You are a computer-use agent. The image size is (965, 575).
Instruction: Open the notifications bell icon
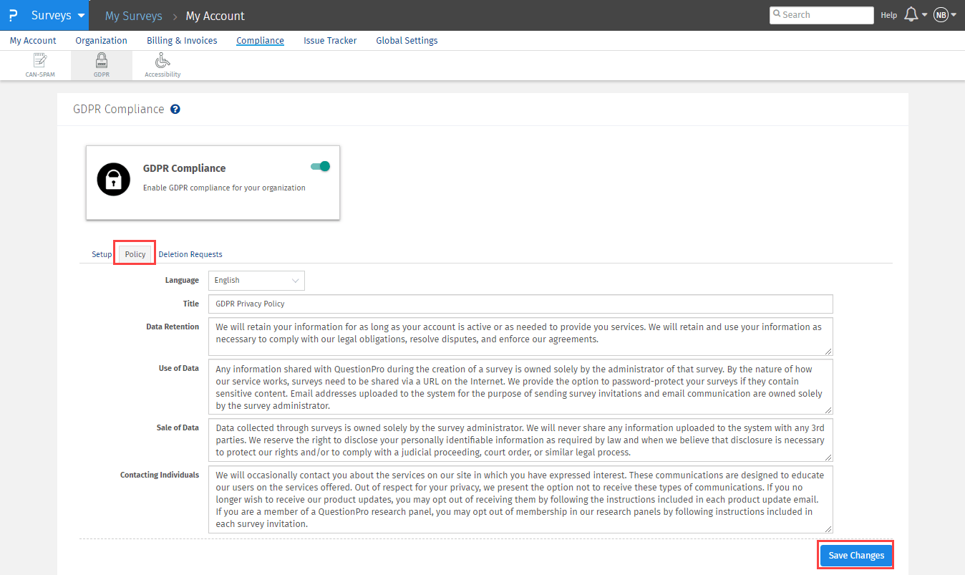pyautogui.click(x=911, y=15)
